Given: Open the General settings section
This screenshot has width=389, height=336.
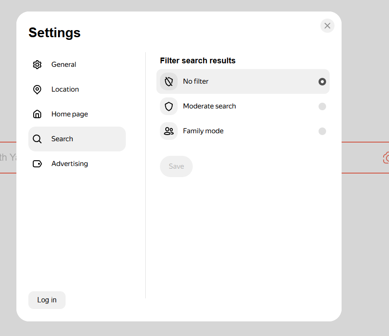Looking at the screenshot, I should [x=77, y=65].
